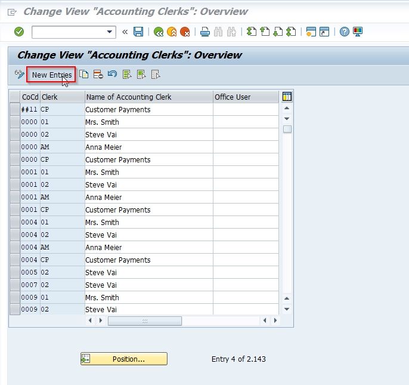Click the Deselect All icon
This screenshot has width=409, height=385.
(156, 75)
